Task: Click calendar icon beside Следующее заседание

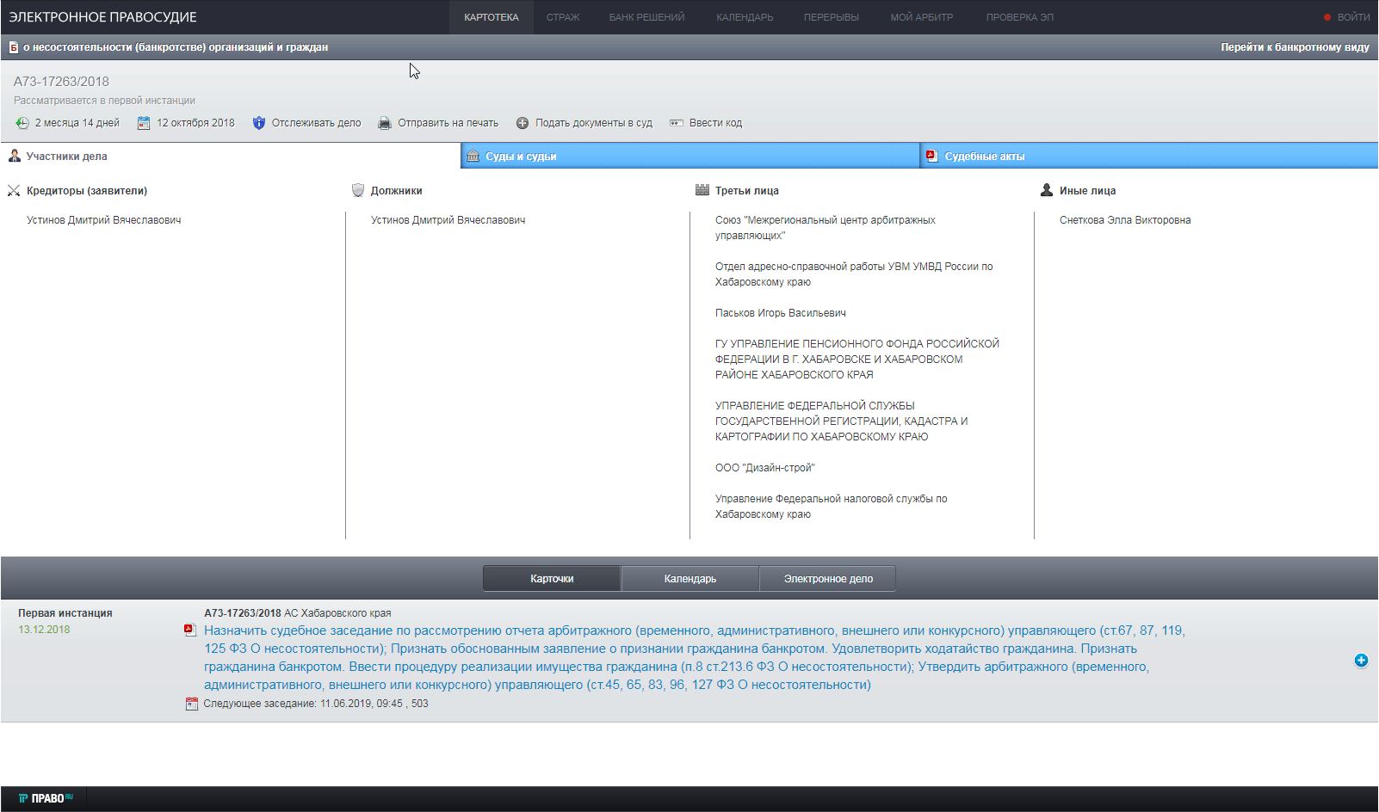Action: pos(192,704)
